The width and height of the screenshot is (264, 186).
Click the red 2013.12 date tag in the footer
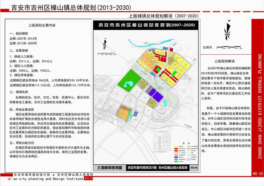[x=89, y=178]
